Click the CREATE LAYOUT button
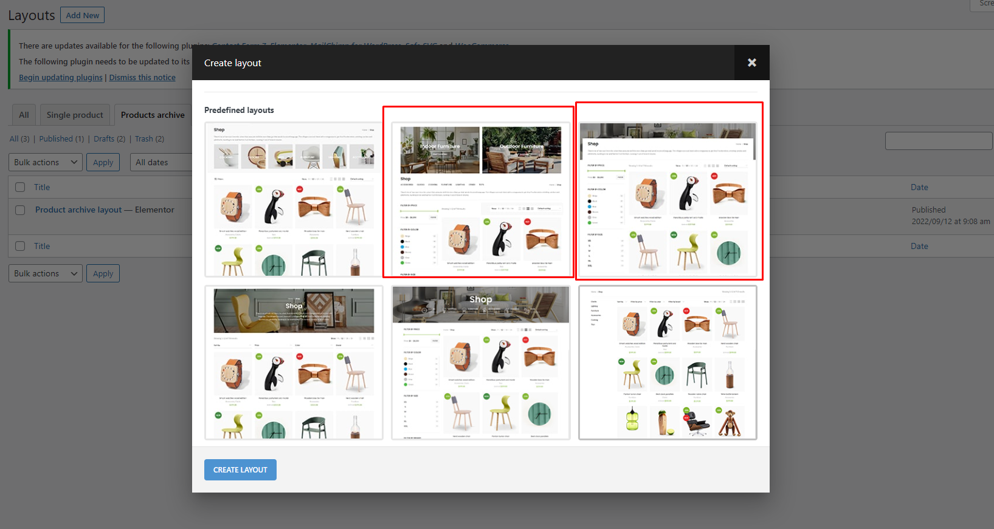 tap(240, 469)
